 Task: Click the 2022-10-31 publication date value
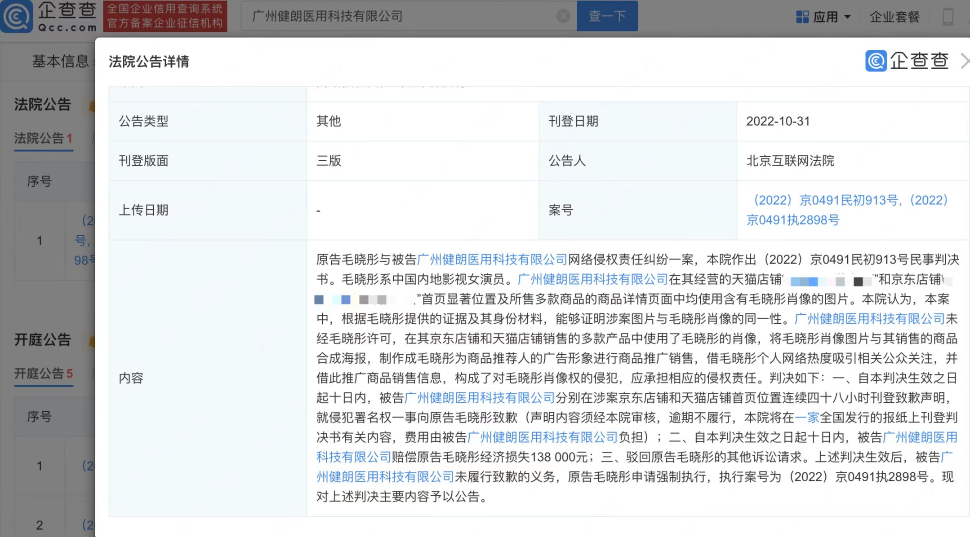click(x=778, y=121)
